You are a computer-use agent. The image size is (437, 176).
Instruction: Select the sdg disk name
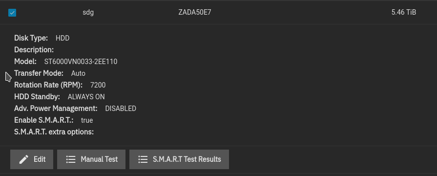tap(88, 13)
